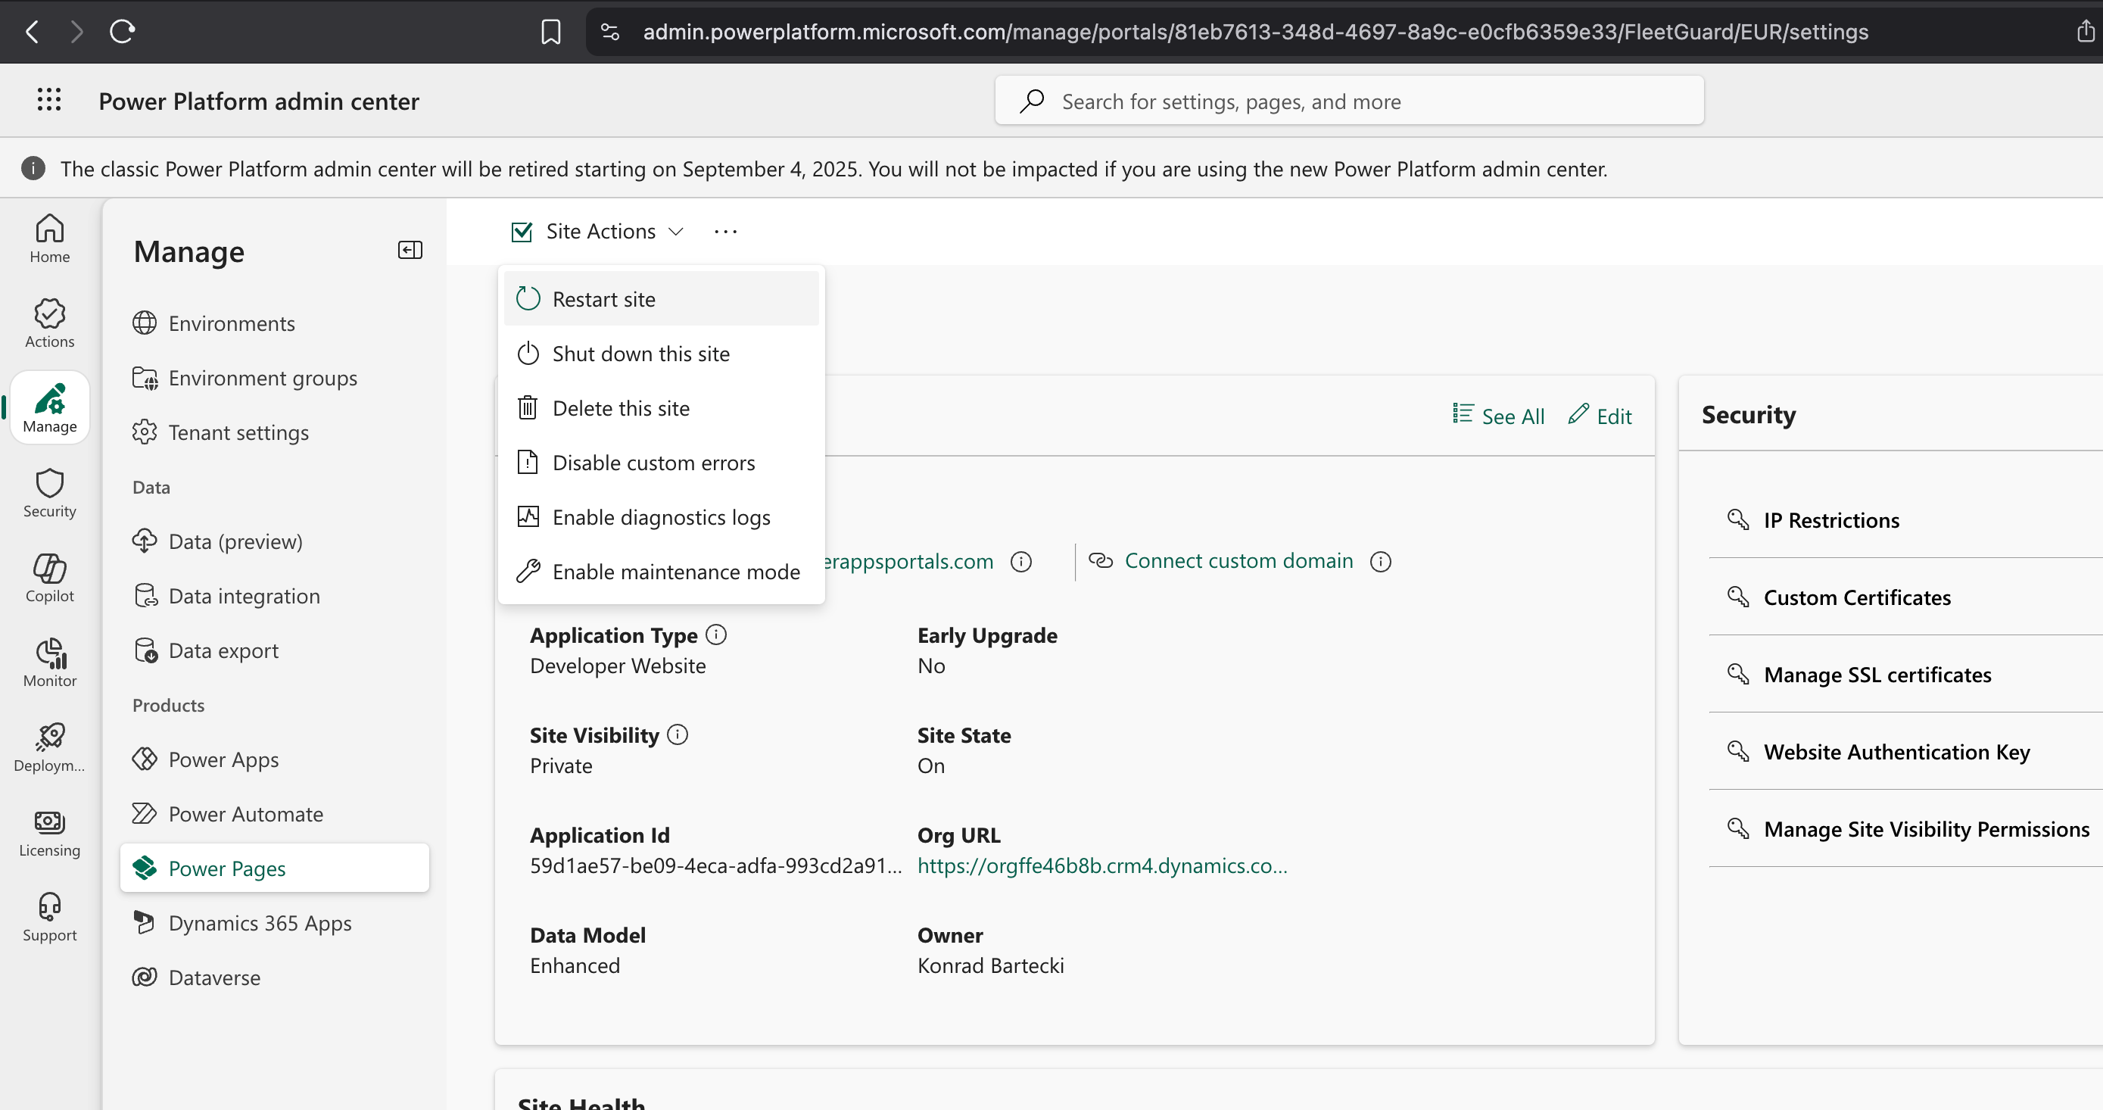Open the more options ellipsis menu

click(725, 231)
